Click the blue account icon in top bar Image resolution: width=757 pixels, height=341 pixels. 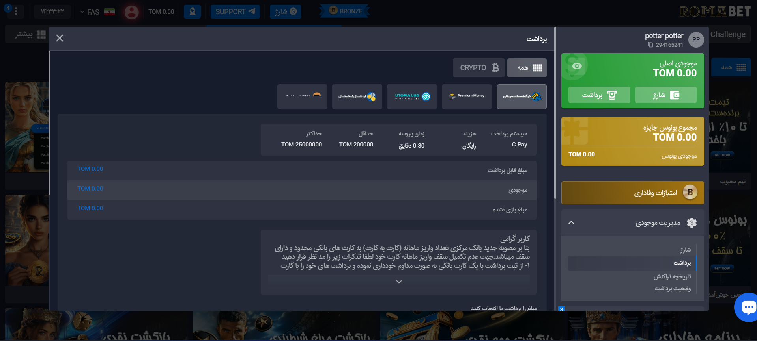click(x=192, y=12)
